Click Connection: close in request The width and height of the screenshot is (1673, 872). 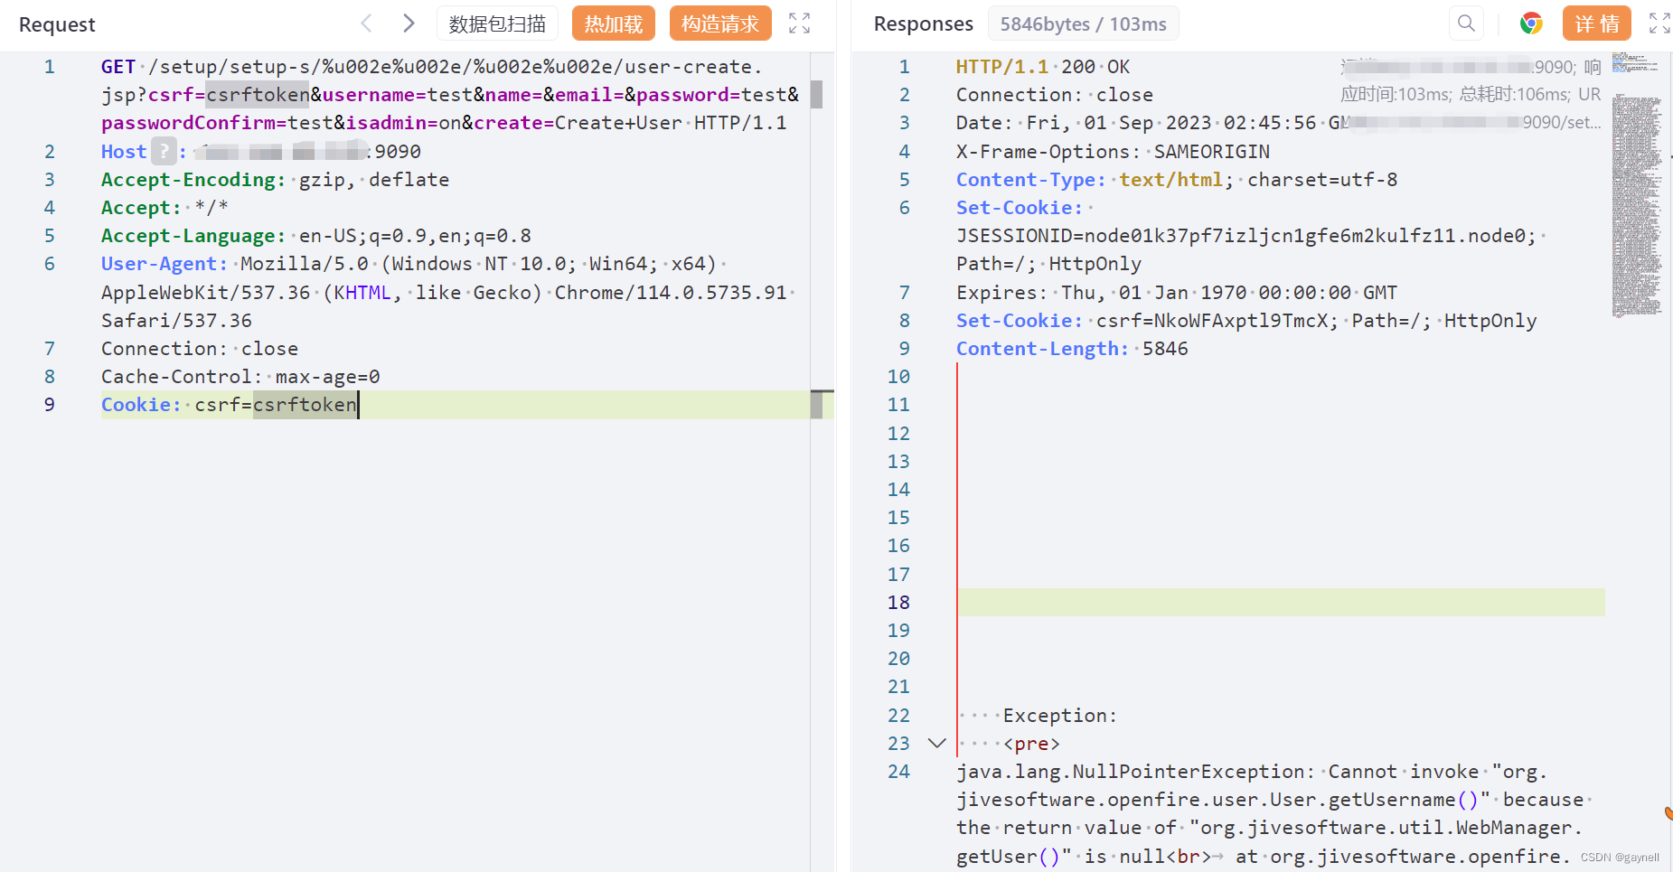pos(200,349)
